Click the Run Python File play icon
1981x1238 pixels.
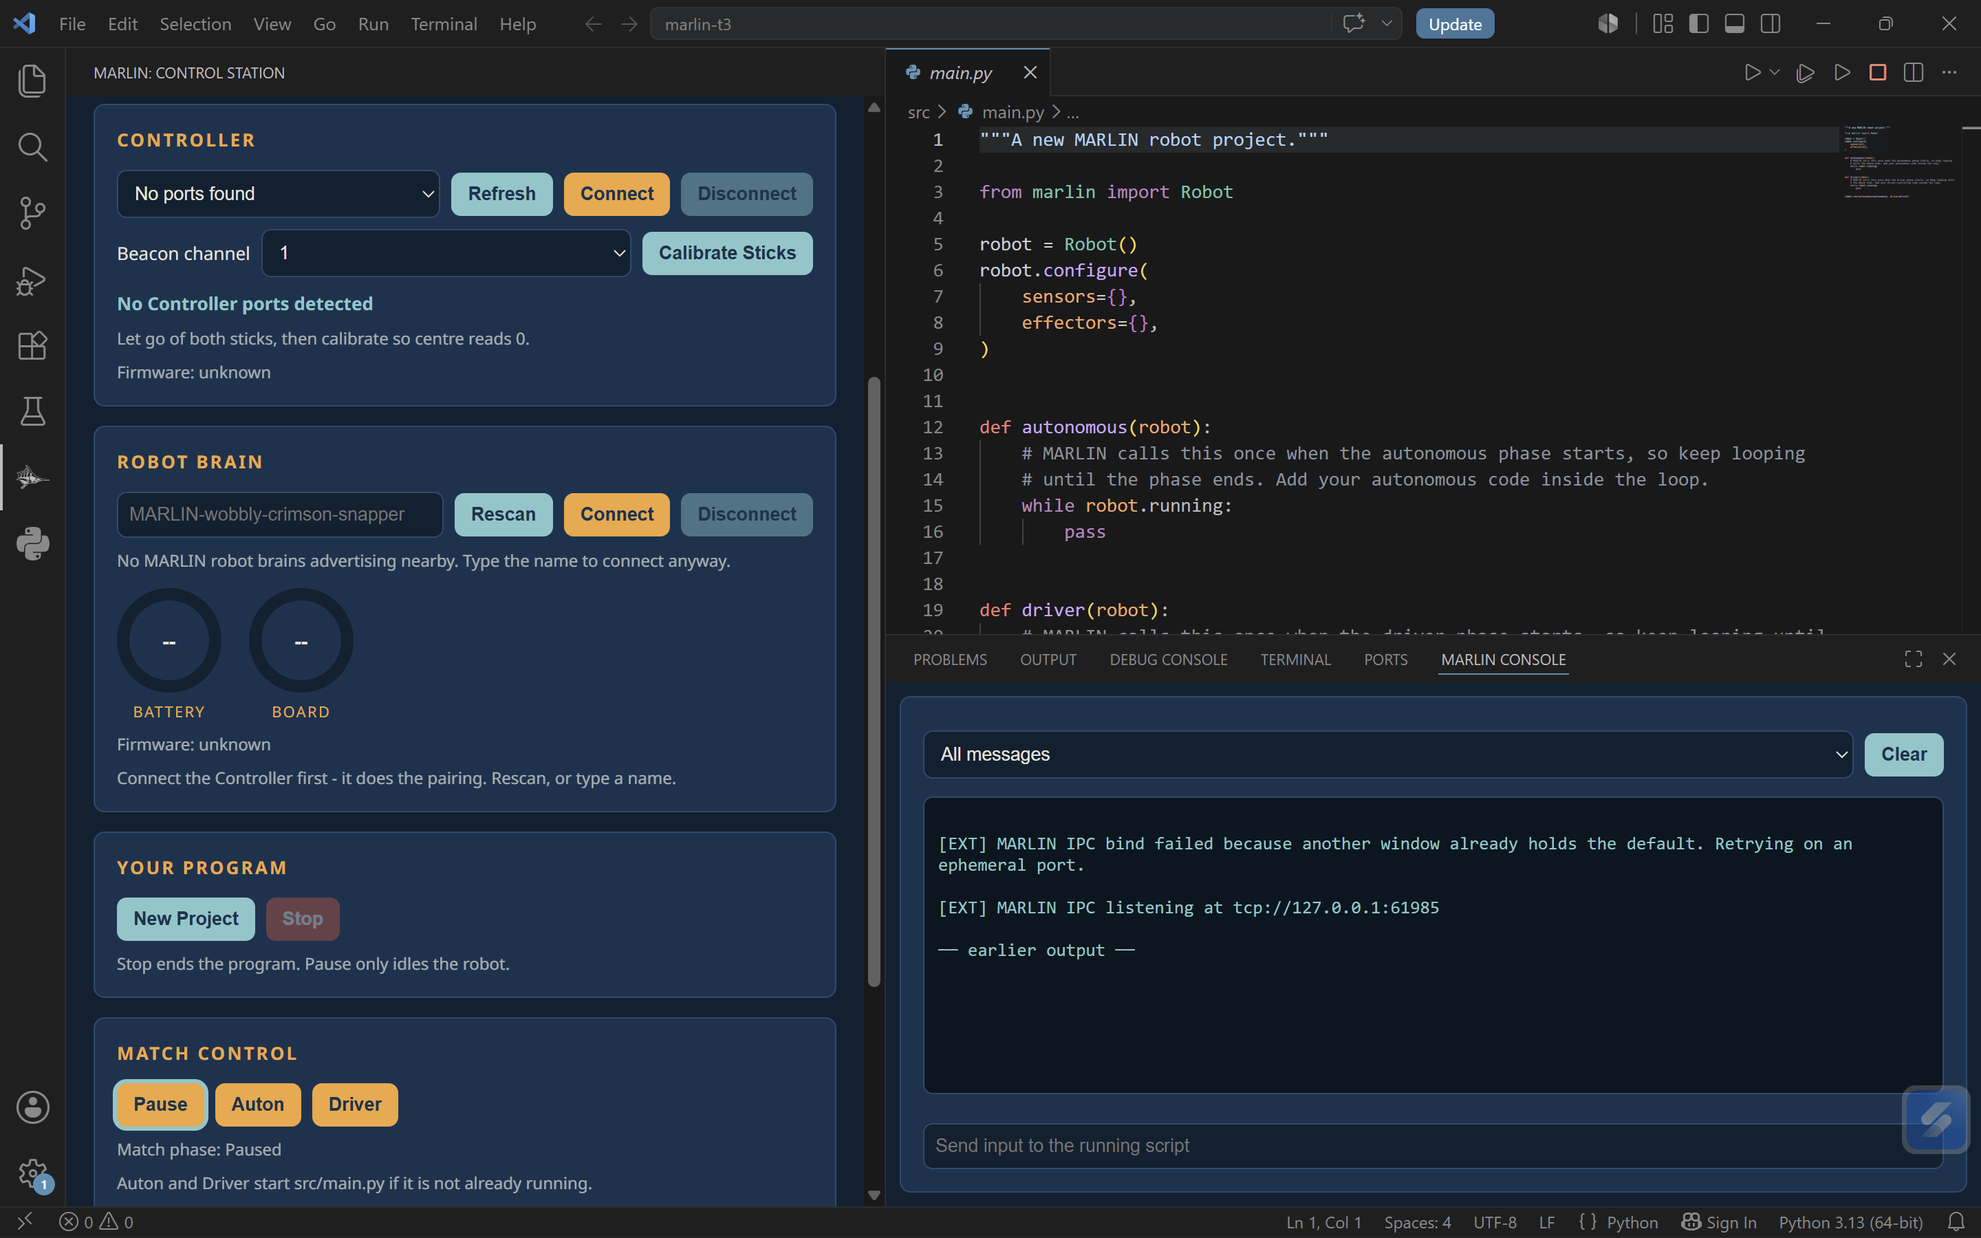click(1752, 73)
